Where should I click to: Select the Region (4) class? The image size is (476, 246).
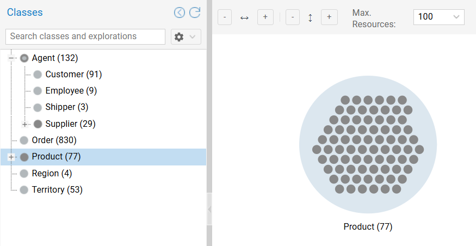(x=52, y=174)
